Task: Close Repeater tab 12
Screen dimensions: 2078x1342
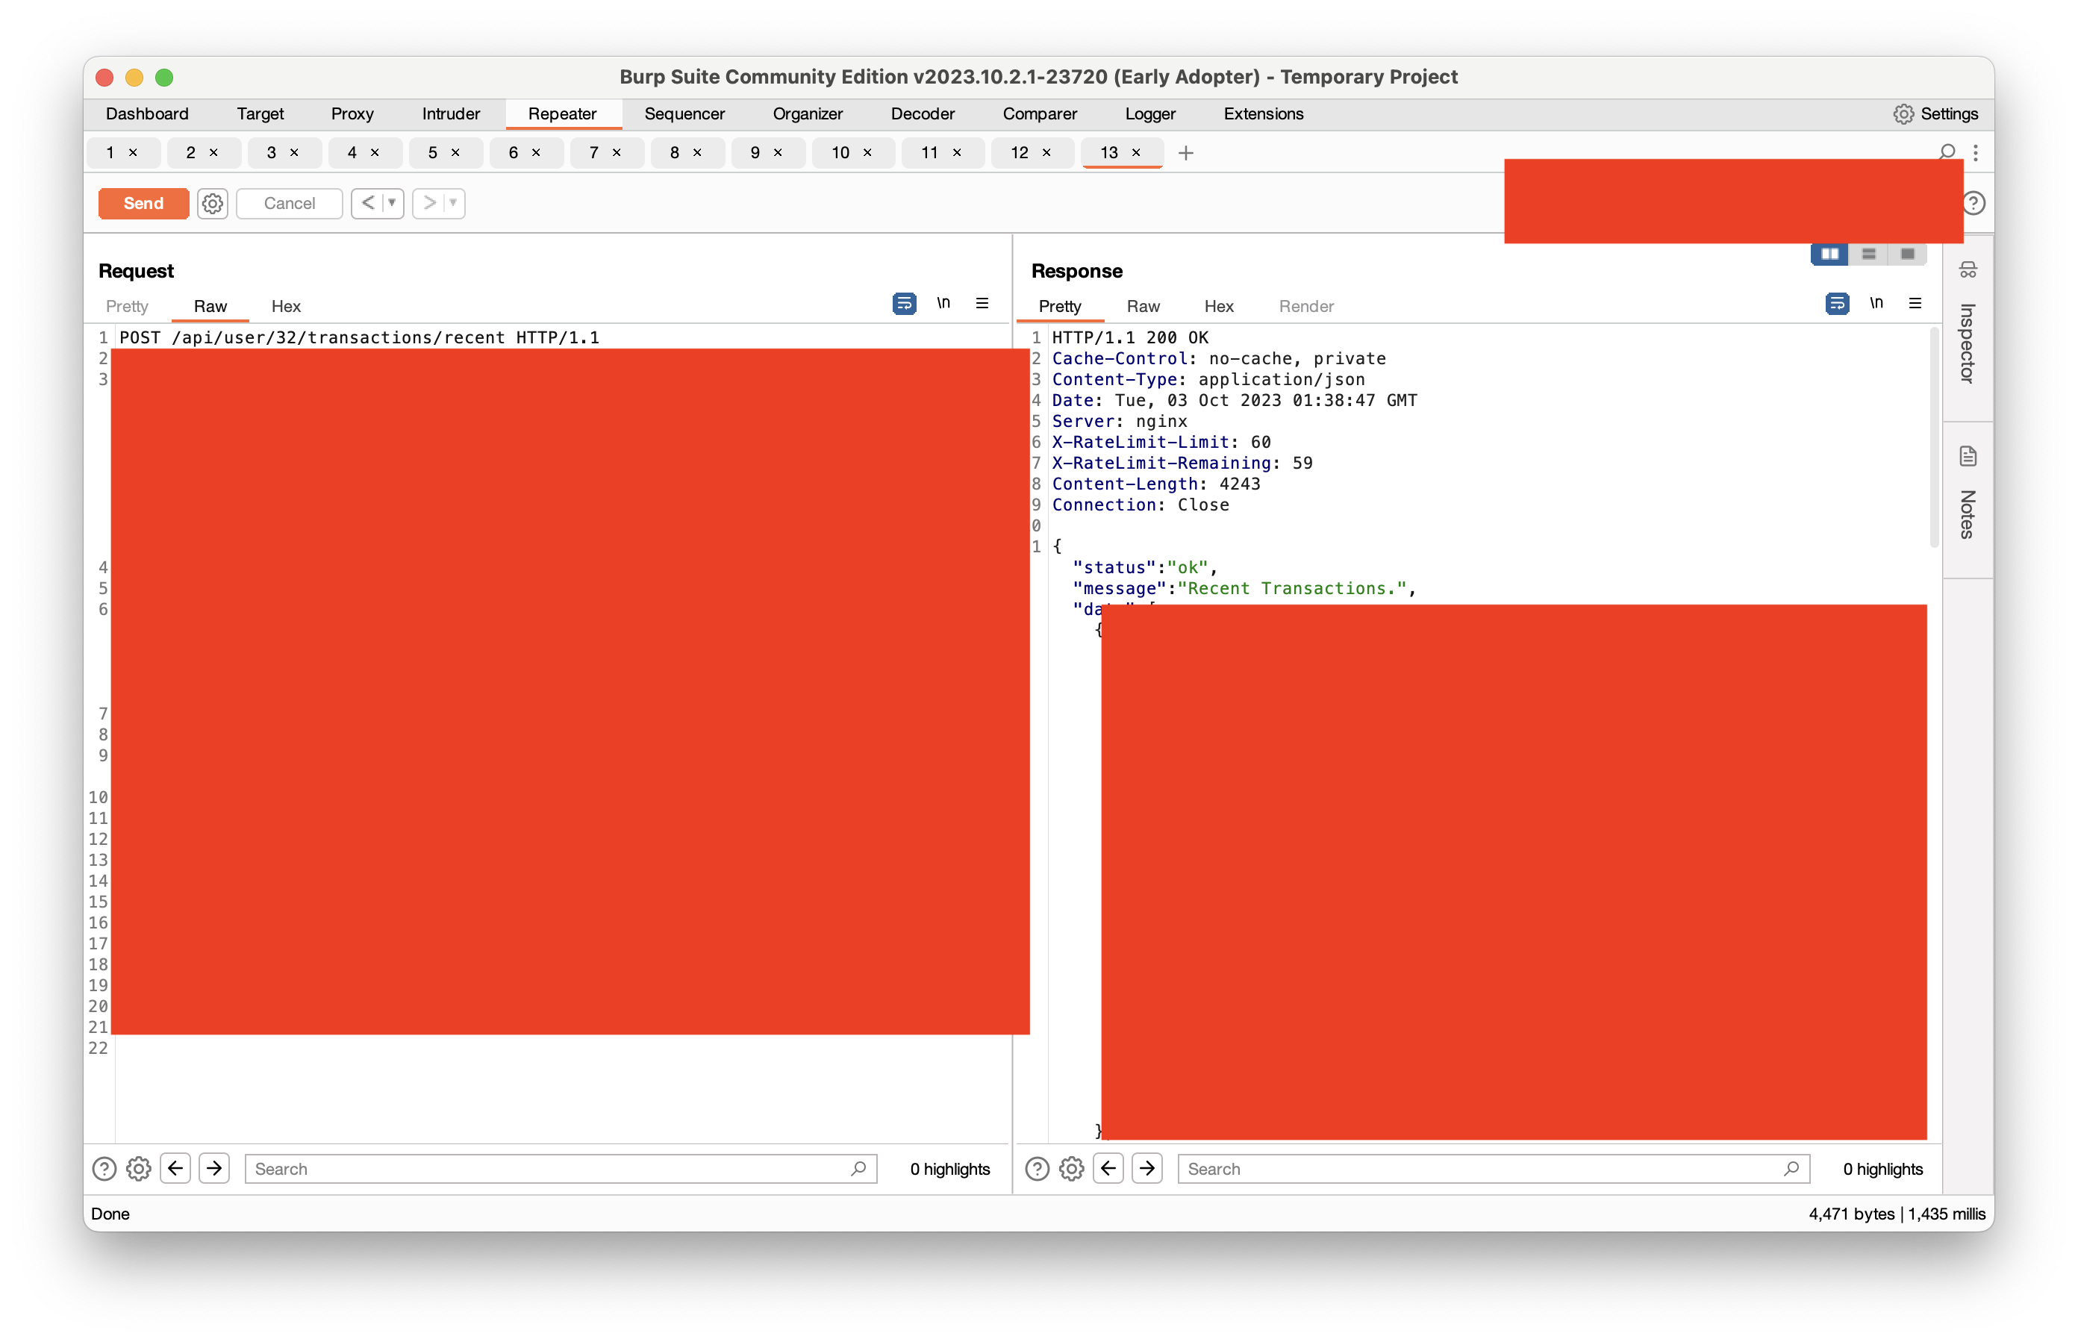Action: tap(1046, 152)
